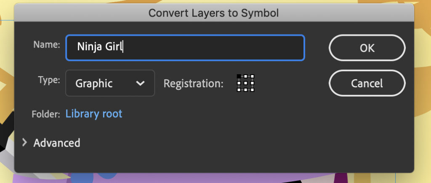
Task: Click the chevron arrow in Type dropdown
Action: click(140, 83)
